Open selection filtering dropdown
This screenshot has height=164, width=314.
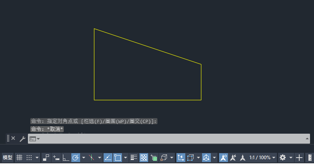pyautogui.click(x=198, y=158)
